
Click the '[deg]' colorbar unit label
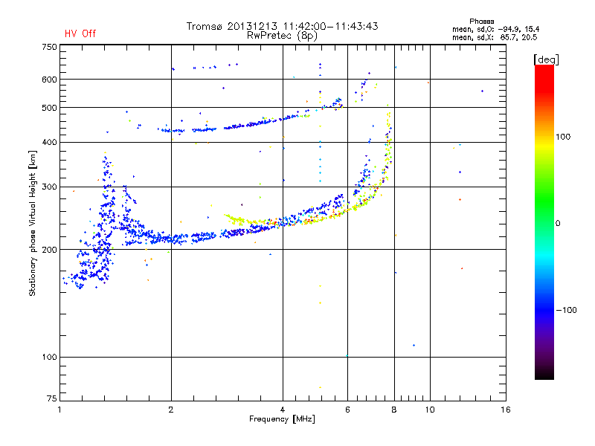(x=546, y=59)
